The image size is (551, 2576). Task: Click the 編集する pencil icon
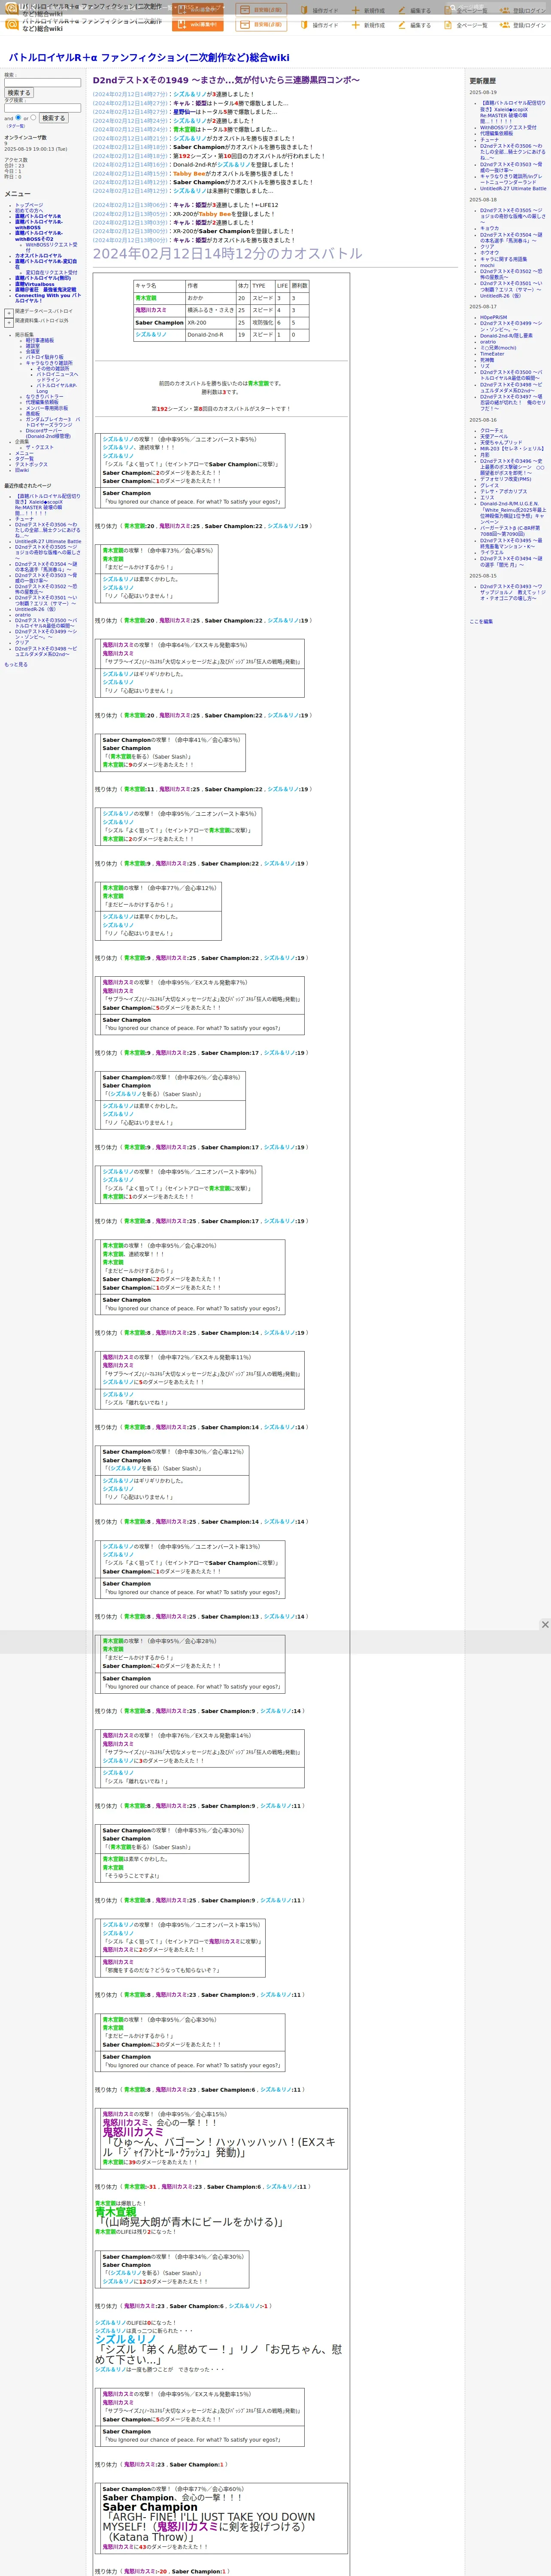402,25
